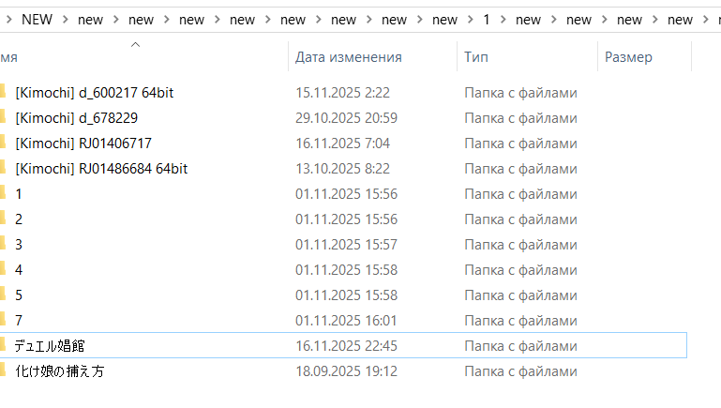Click the folder icon beside folder 7
The image size is (721, 408).
click(x=3, y=320)
